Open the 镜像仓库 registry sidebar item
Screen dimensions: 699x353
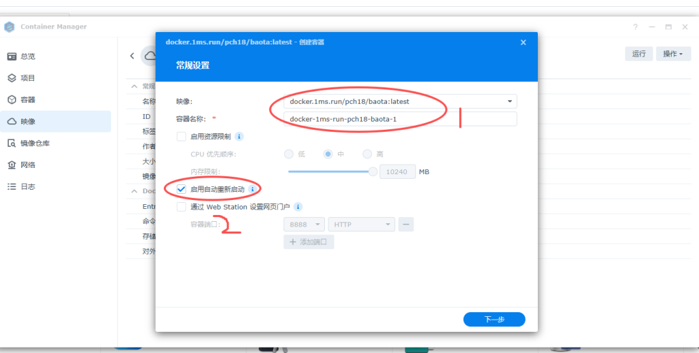click(56, 143)
